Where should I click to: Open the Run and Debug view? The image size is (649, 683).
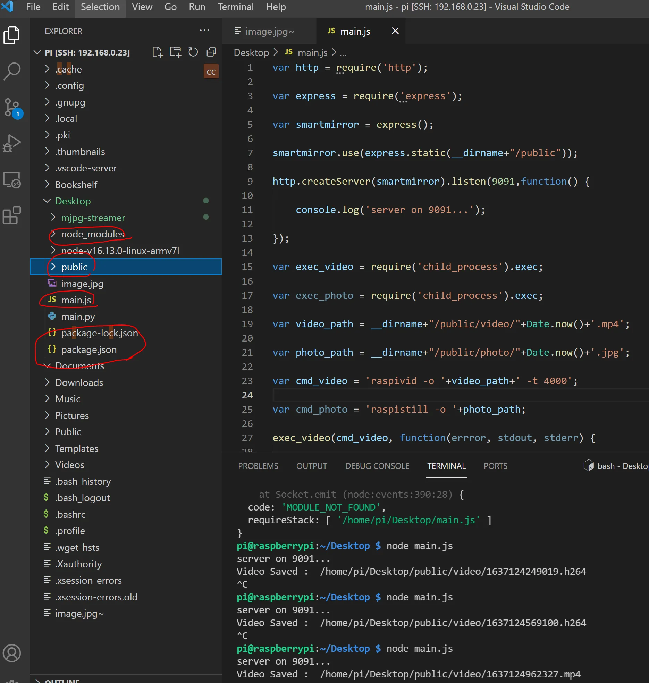click(12, 143)
